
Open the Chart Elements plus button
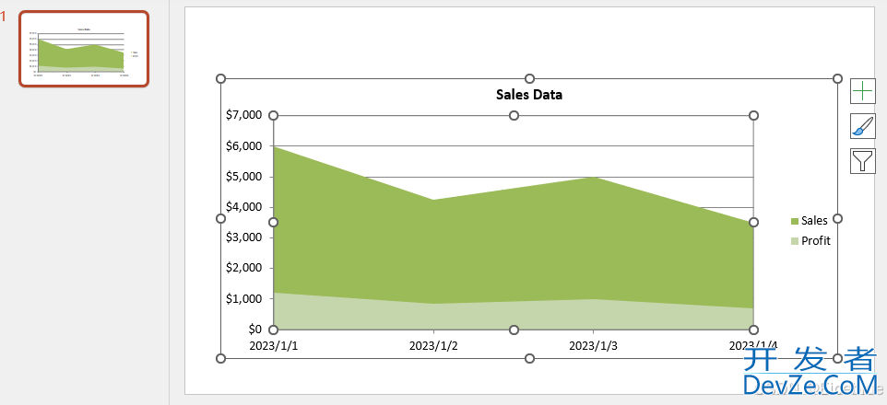click(x=862, y=91)
